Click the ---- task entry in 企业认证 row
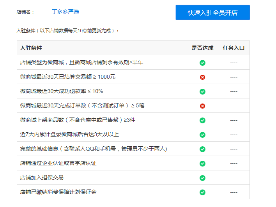 pos(234,163)
